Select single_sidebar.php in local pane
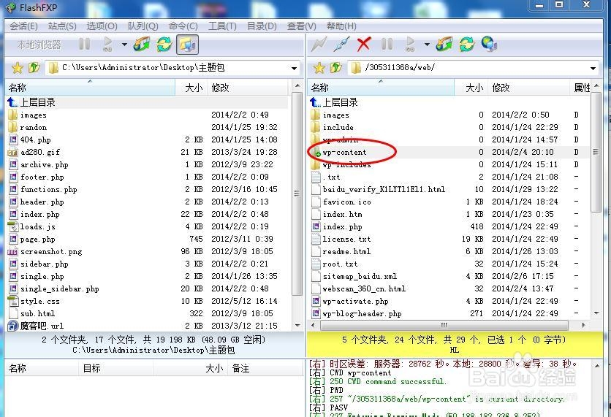Image resolution: width=611 pixels, height=417 pixels. [x=148, y=288]
